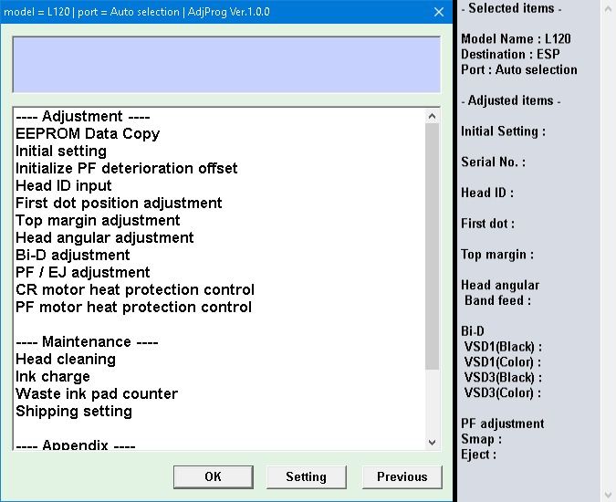Viewport: 616px width, 502px height.
Task: Open the Setting button
Action: click(306, 476)
